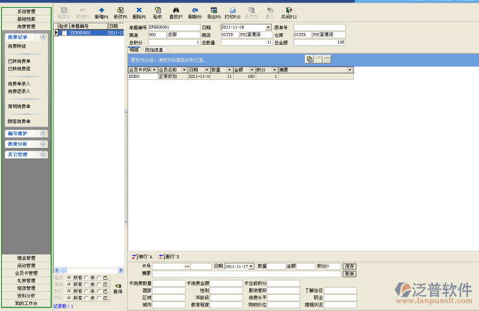This screenshot has height=311, width=479.
Task: Click the 刷新 (Refresh) toolbar icon
Action: point(195,11)
